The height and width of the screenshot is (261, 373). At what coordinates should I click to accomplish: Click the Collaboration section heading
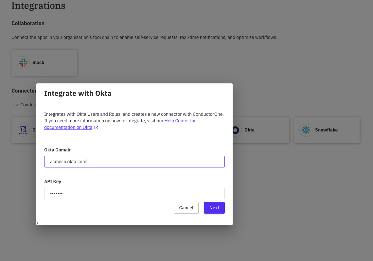[28, 23]
